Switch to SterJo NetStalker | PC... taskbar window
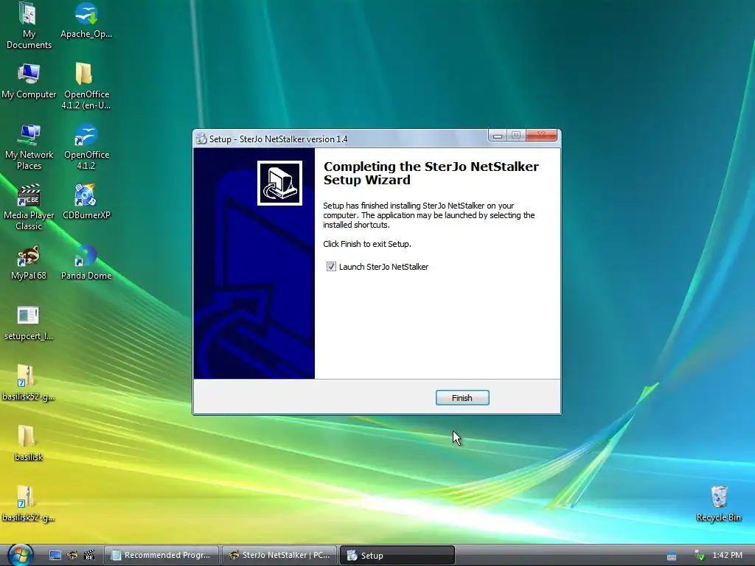 pos(279,555)
